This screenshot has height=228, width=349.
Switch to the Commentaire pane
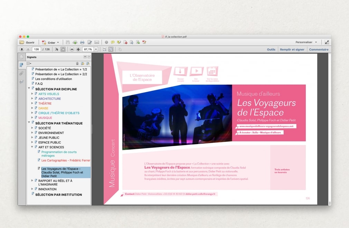319,49
